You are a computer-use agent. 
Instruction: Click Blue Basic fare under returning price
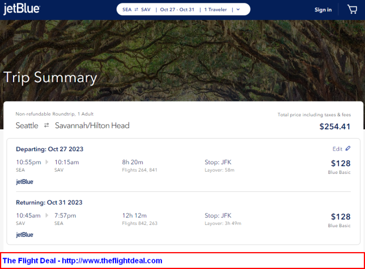tap(339, 226)
